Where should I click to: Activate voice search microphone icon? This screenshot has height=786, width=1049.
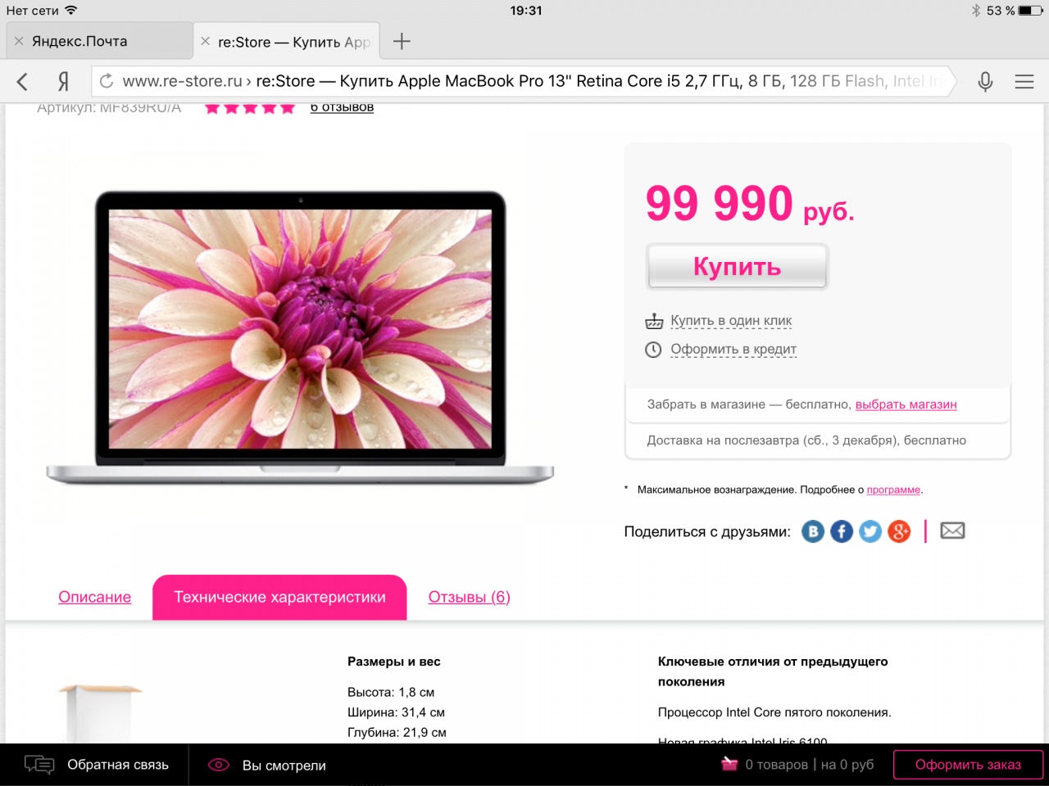pos(985,81)
